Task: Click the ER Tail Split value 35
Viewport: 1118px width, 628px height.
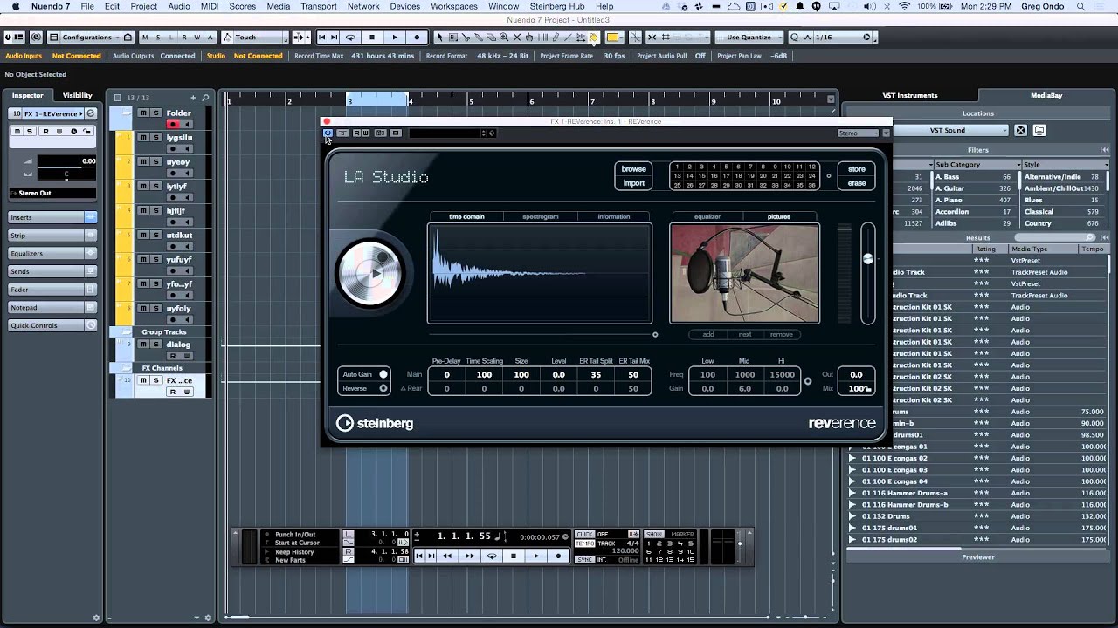Action: click(x=596, y=374)
